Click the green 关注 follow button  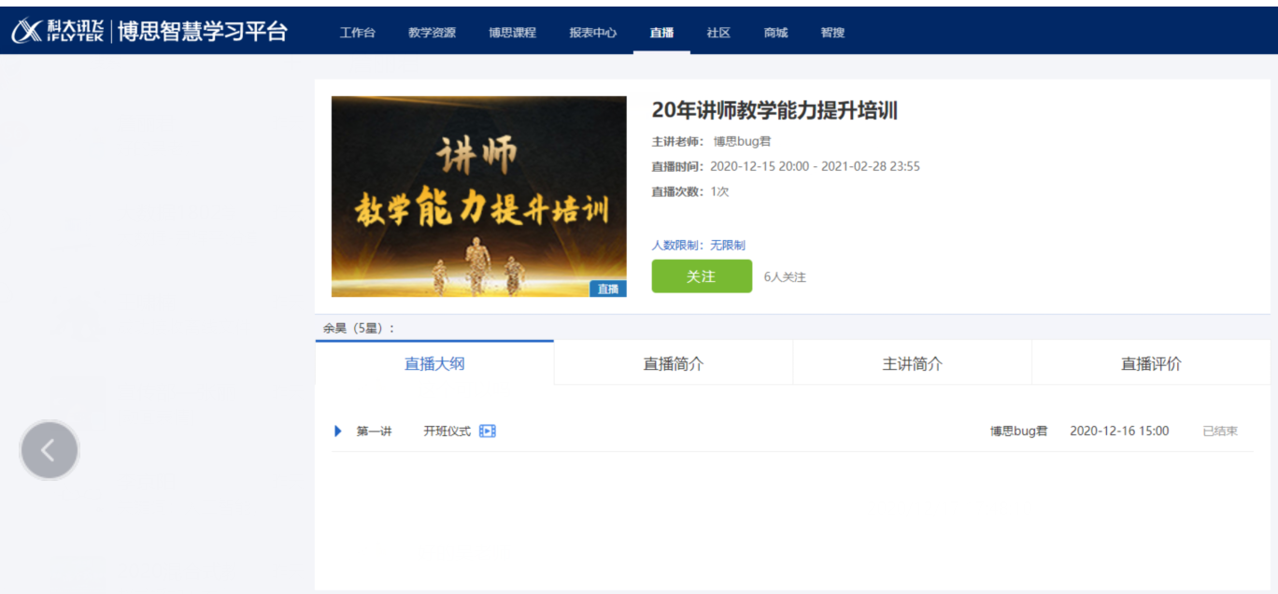pyautogui.click(x=702, y=276)
